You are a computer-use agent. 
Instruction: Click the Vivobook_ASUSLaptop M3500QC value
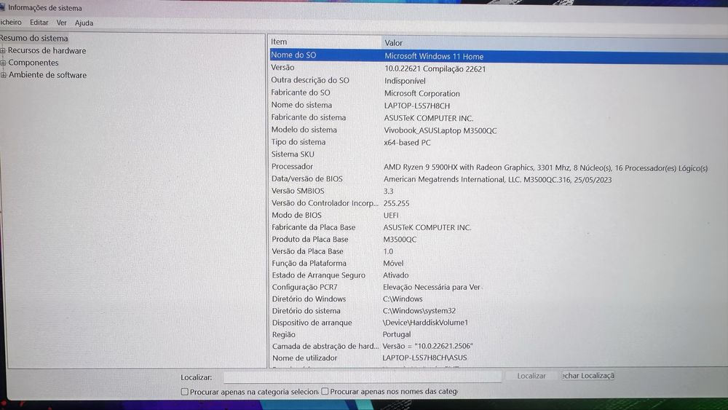click(x=440, y=130)
